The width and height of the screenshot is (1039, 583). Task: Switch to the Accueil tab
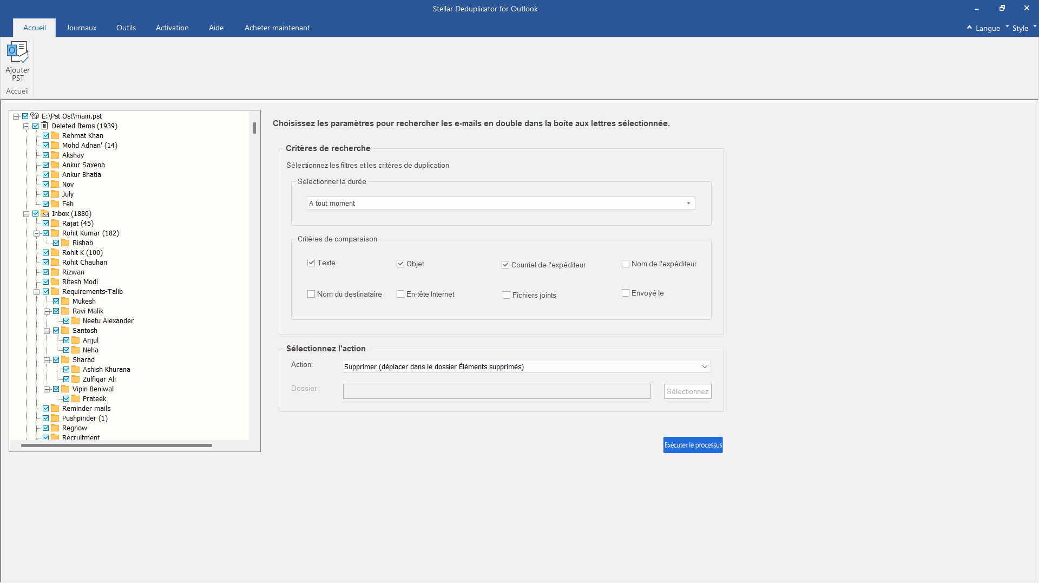[x=35, y=28]
